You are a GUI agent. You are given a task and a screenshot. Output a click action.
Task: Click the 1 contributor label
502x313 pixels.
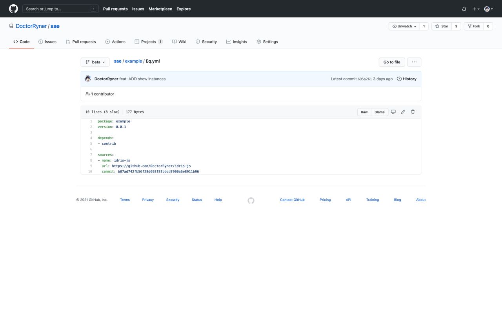pyautogui.click(x=100, y=94)
